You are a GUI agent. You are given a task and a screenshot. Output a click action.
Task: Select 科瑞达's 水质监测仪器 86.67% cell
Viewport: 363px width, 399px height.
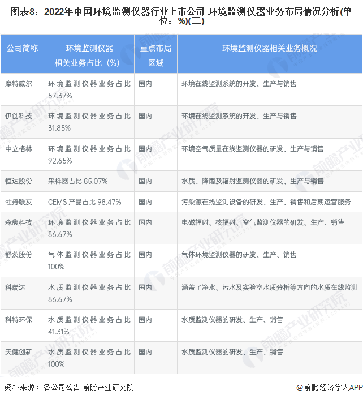click(x=89, y=294)
